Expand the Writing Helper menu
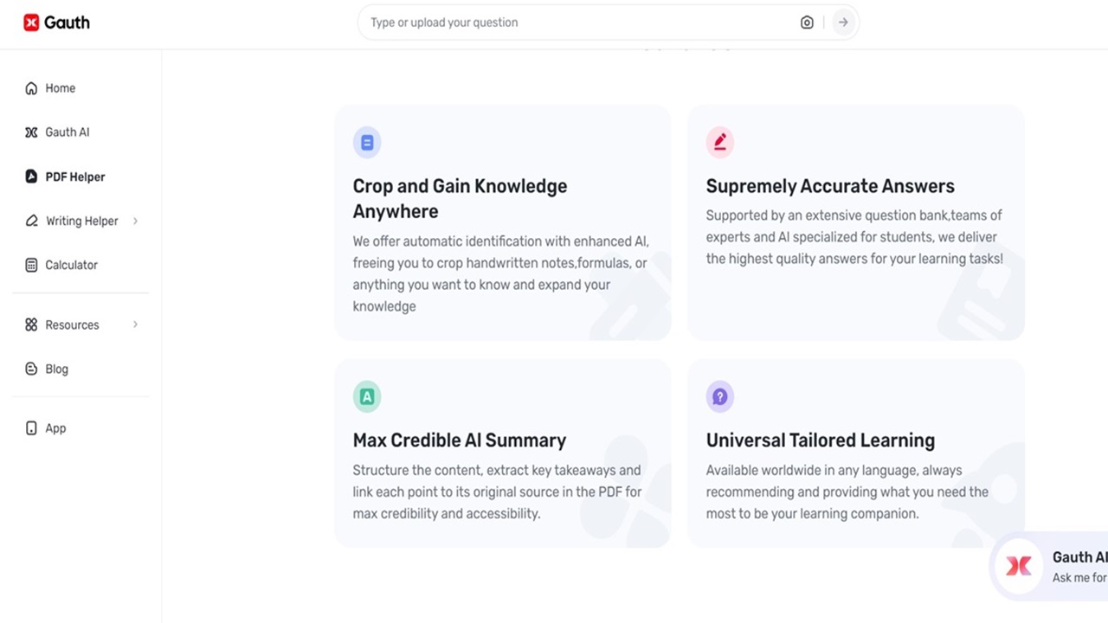Viewport: 1108px width, 623px height. pyautogui.click(x=82, y=221)
